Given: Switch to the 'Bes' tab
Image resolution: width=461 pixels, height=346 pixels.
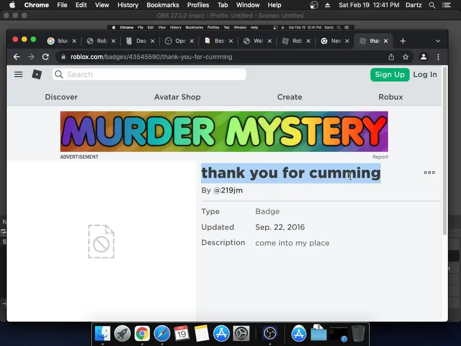Looking at the screenshot, I should [x=215, y=41].
